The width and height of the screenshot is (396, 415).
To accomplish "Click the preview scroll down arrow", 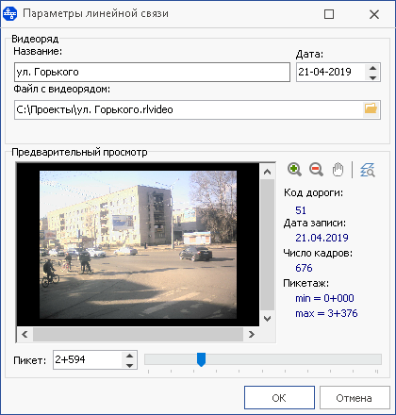I will 268,319.
